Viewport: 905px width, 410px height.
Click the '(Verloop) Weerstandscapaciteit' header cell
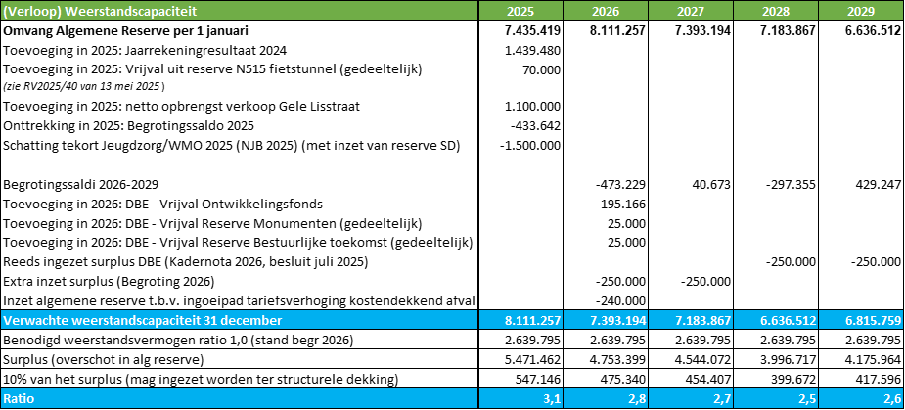239,10
